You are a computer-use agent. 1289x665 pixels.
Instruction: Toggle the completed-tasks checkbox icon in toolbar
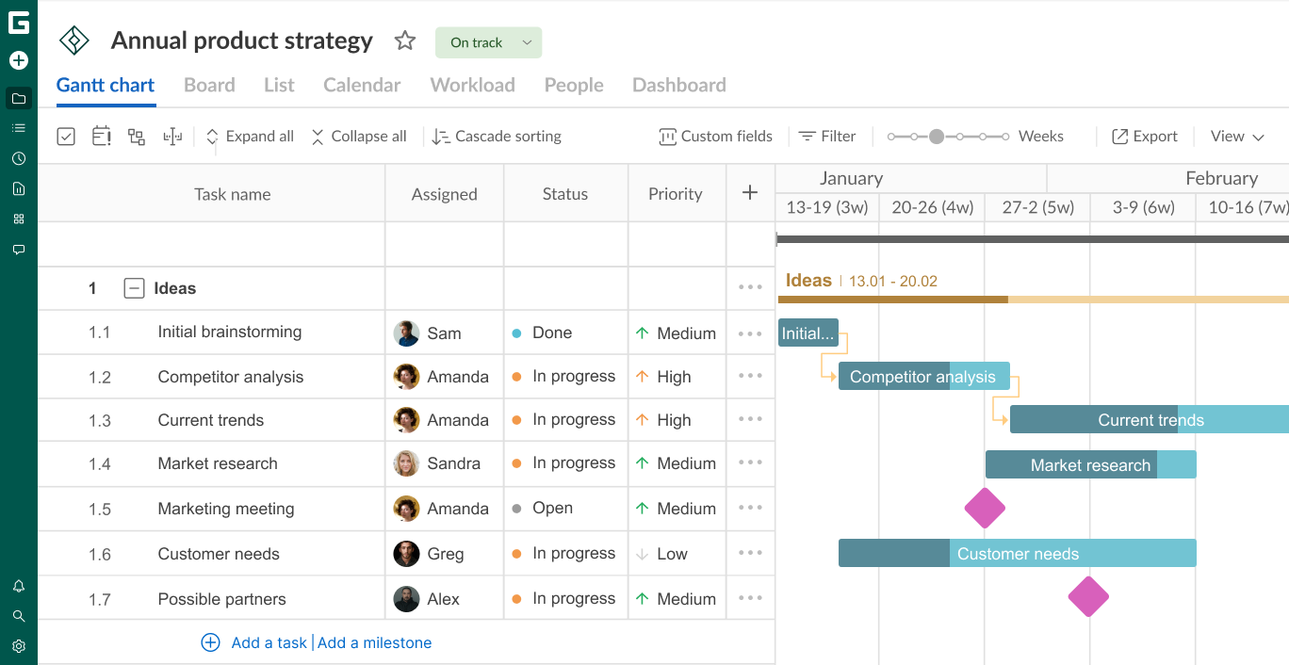coord(65,136)
